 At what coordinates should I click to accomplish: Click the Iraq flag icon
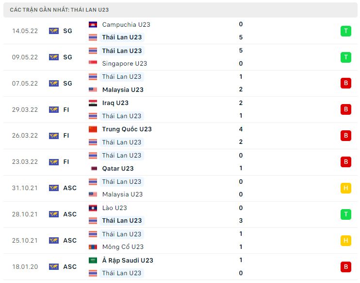click(x=93, y=103)
